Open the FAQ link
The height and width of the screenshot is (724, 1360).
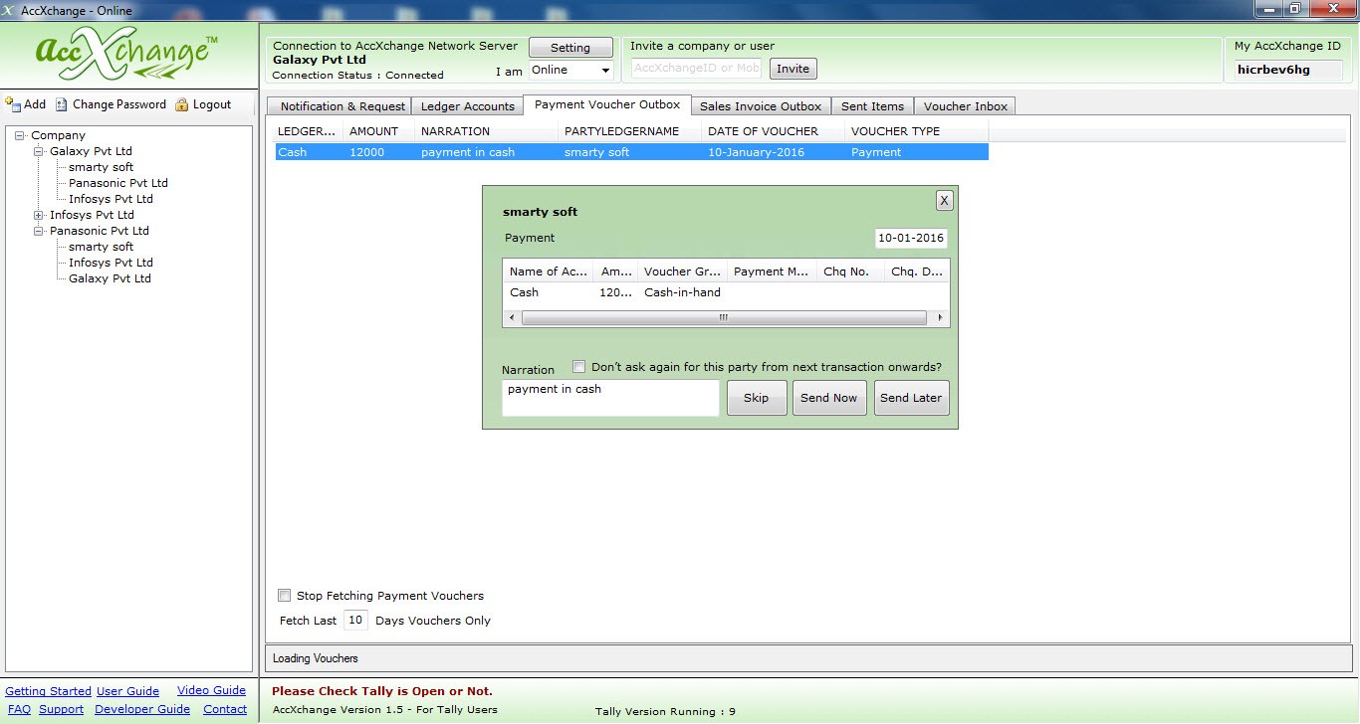click(18, 709)
